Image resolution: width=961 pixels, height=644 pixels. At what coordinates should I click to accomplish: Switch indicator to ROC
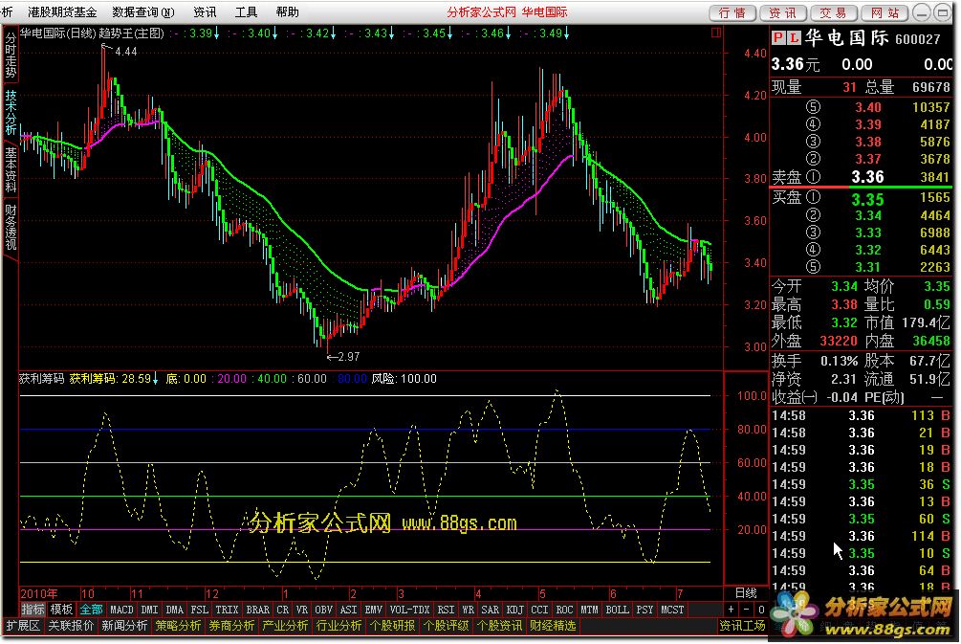pyautogui.click(x=564, y=610)
